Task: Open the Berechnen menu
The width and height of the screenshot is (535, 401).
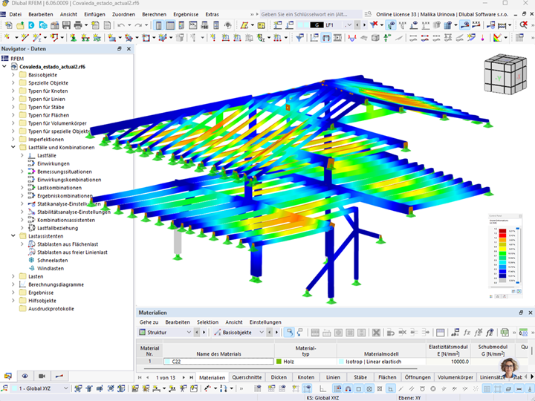Action: 155,14
